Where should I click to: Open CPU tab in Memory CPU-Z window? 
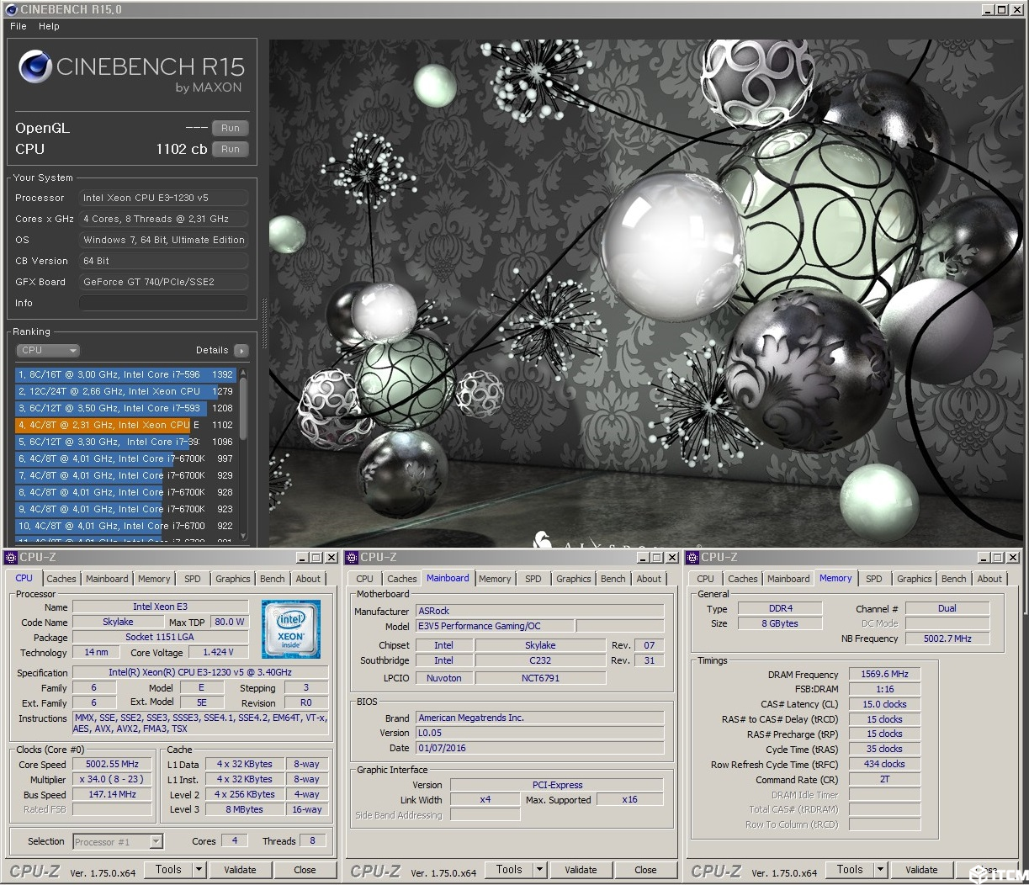tap(705, 579)
